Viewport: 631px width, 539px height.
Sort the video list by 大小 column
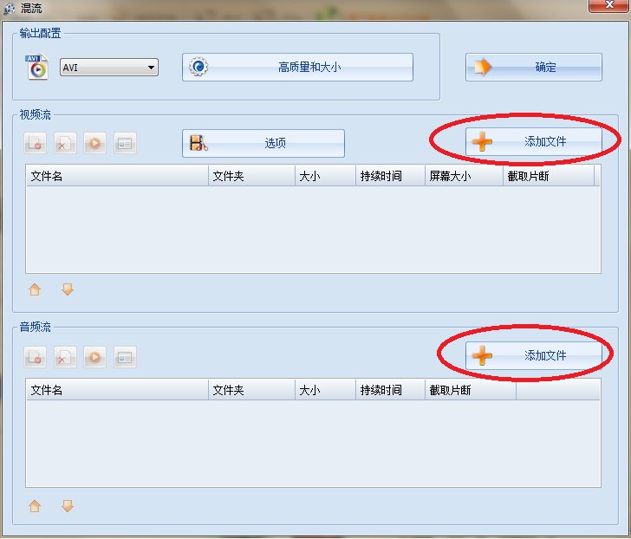325,176
